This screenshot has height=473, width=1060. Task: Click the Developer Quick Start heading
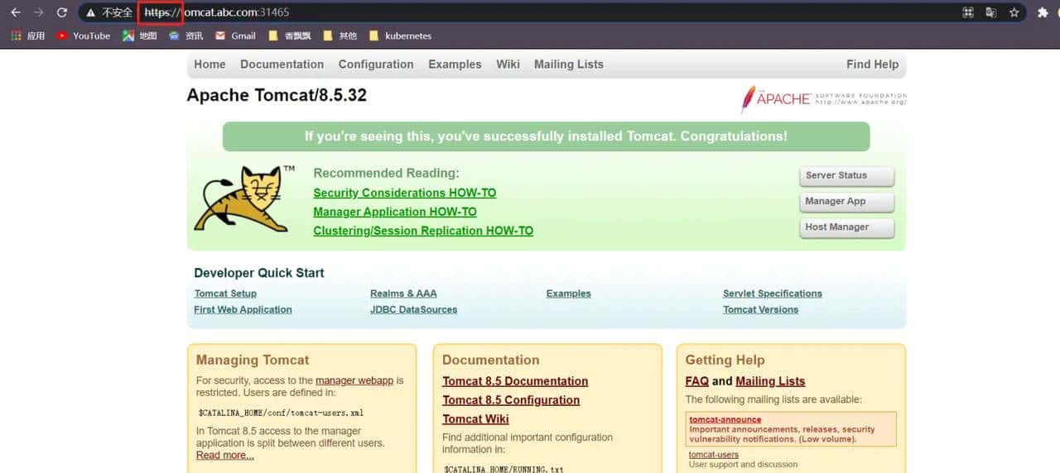click(259, 273)
